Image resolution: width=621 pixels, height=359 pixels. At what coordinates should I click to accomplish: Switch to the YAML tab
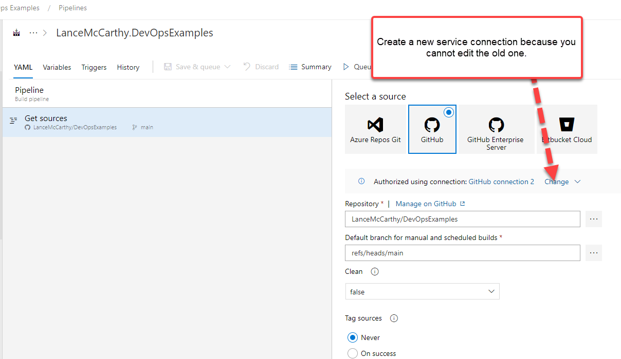coord(23,67)
